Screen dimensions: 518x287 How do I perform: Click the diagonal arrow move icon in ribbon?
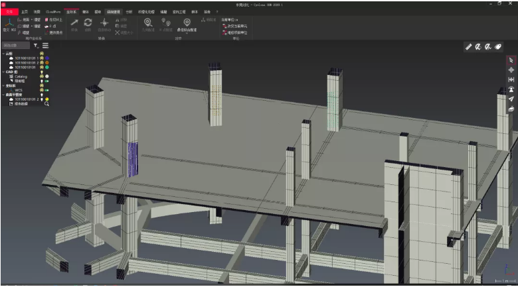[x=74, y=23]
